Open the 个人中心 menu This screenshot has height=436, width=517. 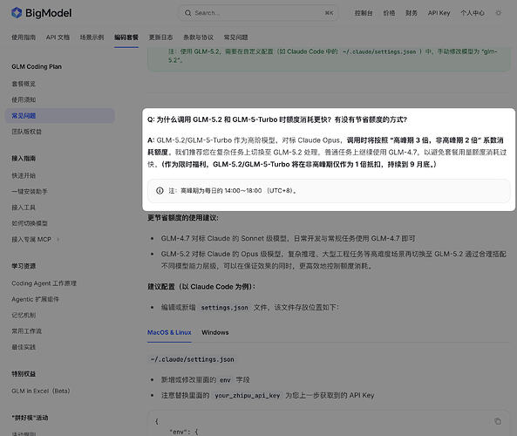pos(473,13)
